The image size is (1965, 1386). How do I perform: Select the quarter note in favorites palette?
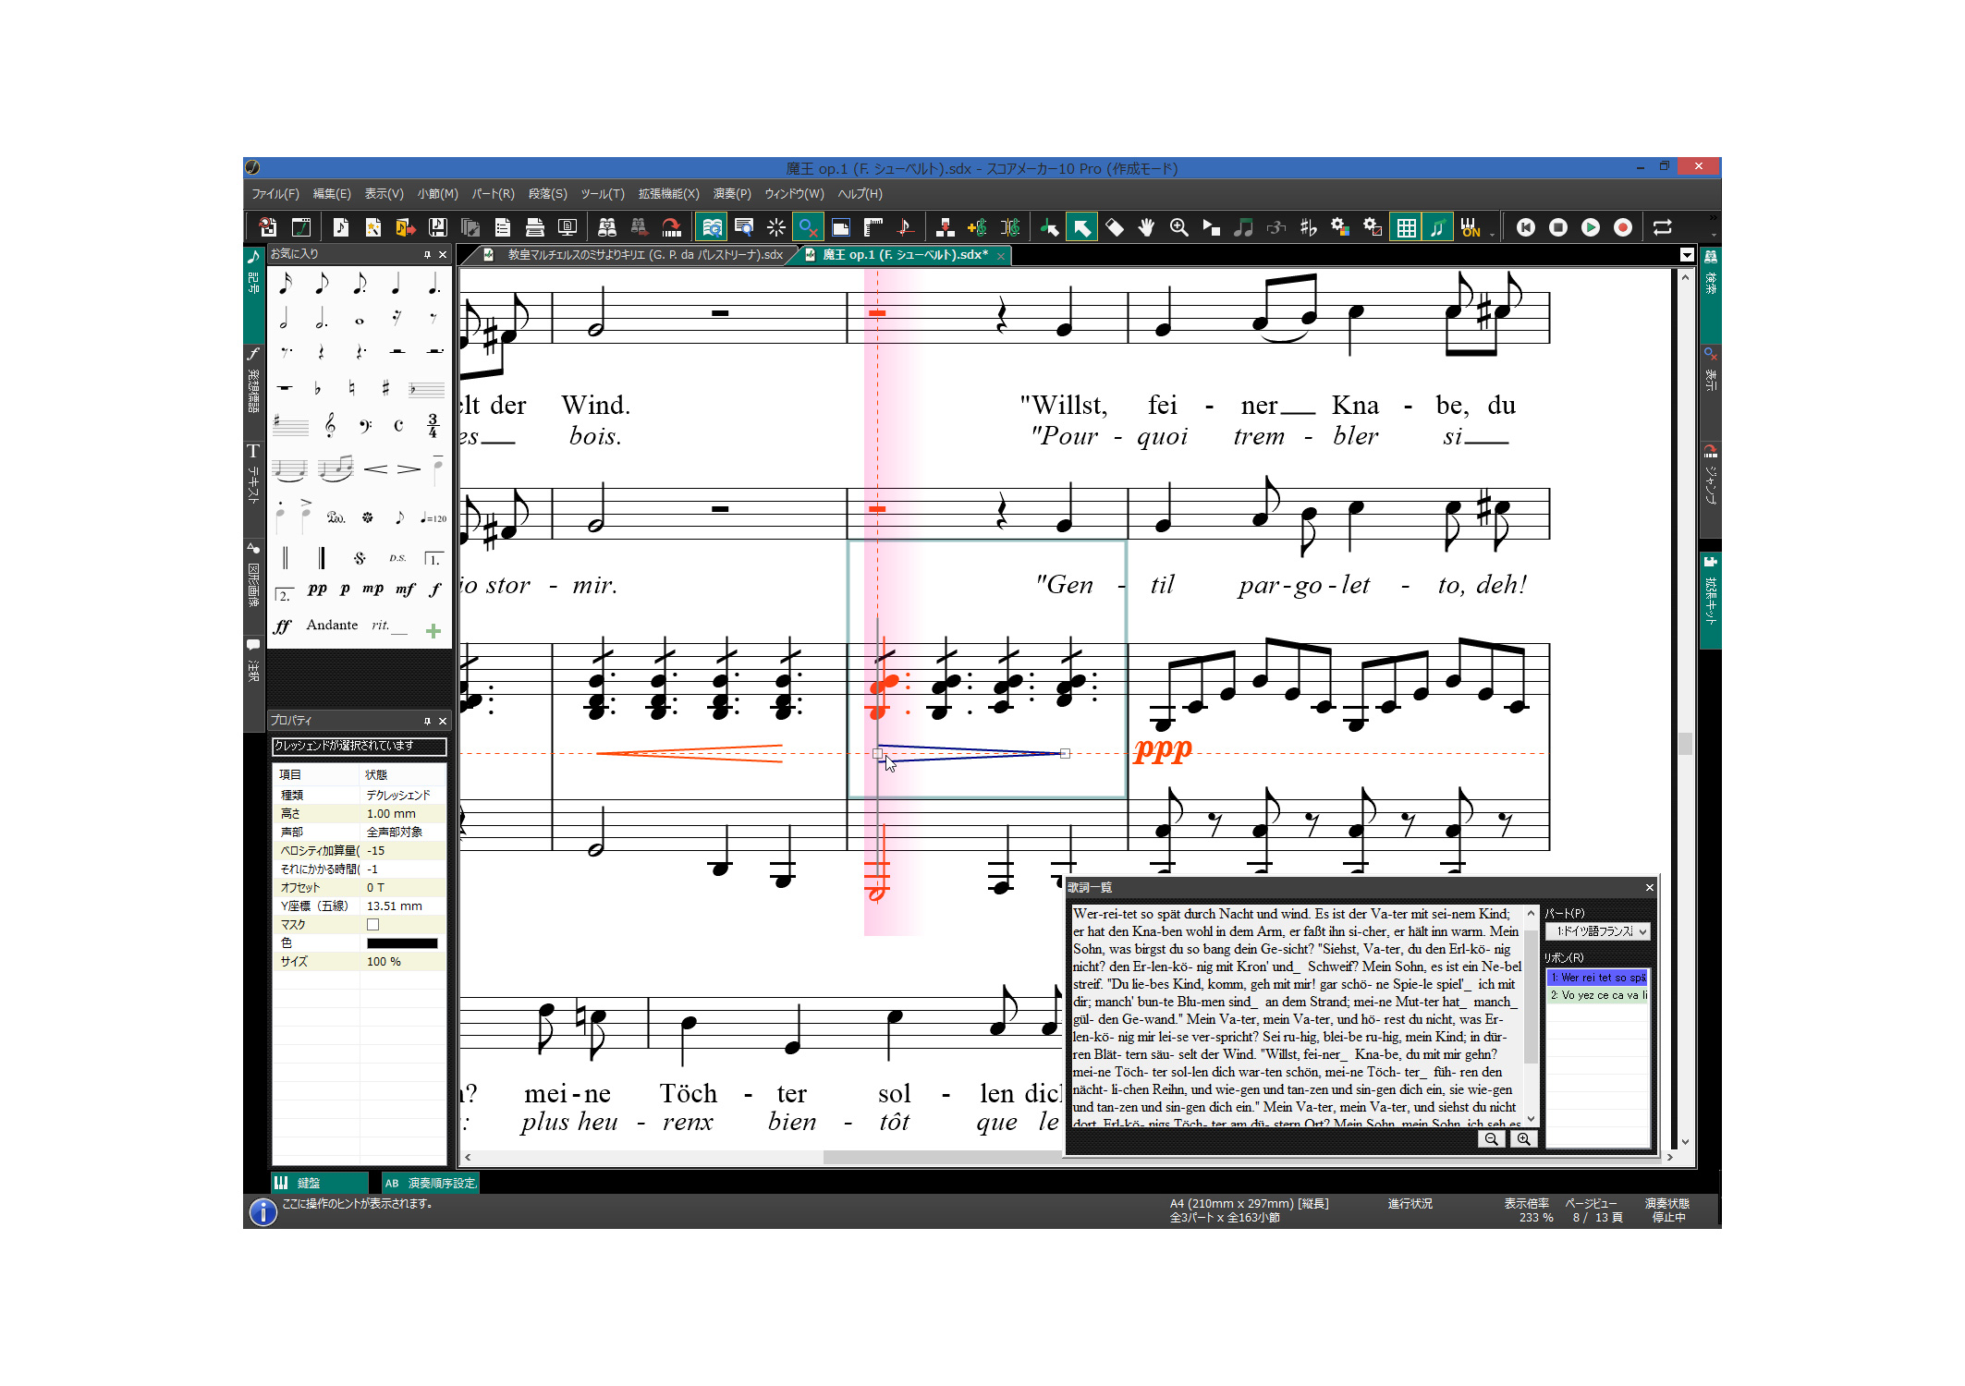coord(397,284)
